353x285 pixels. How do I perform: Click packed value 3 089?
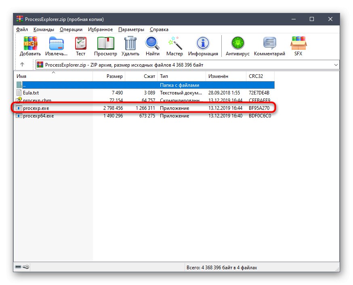pyautogui.click(x=149, y=93)
